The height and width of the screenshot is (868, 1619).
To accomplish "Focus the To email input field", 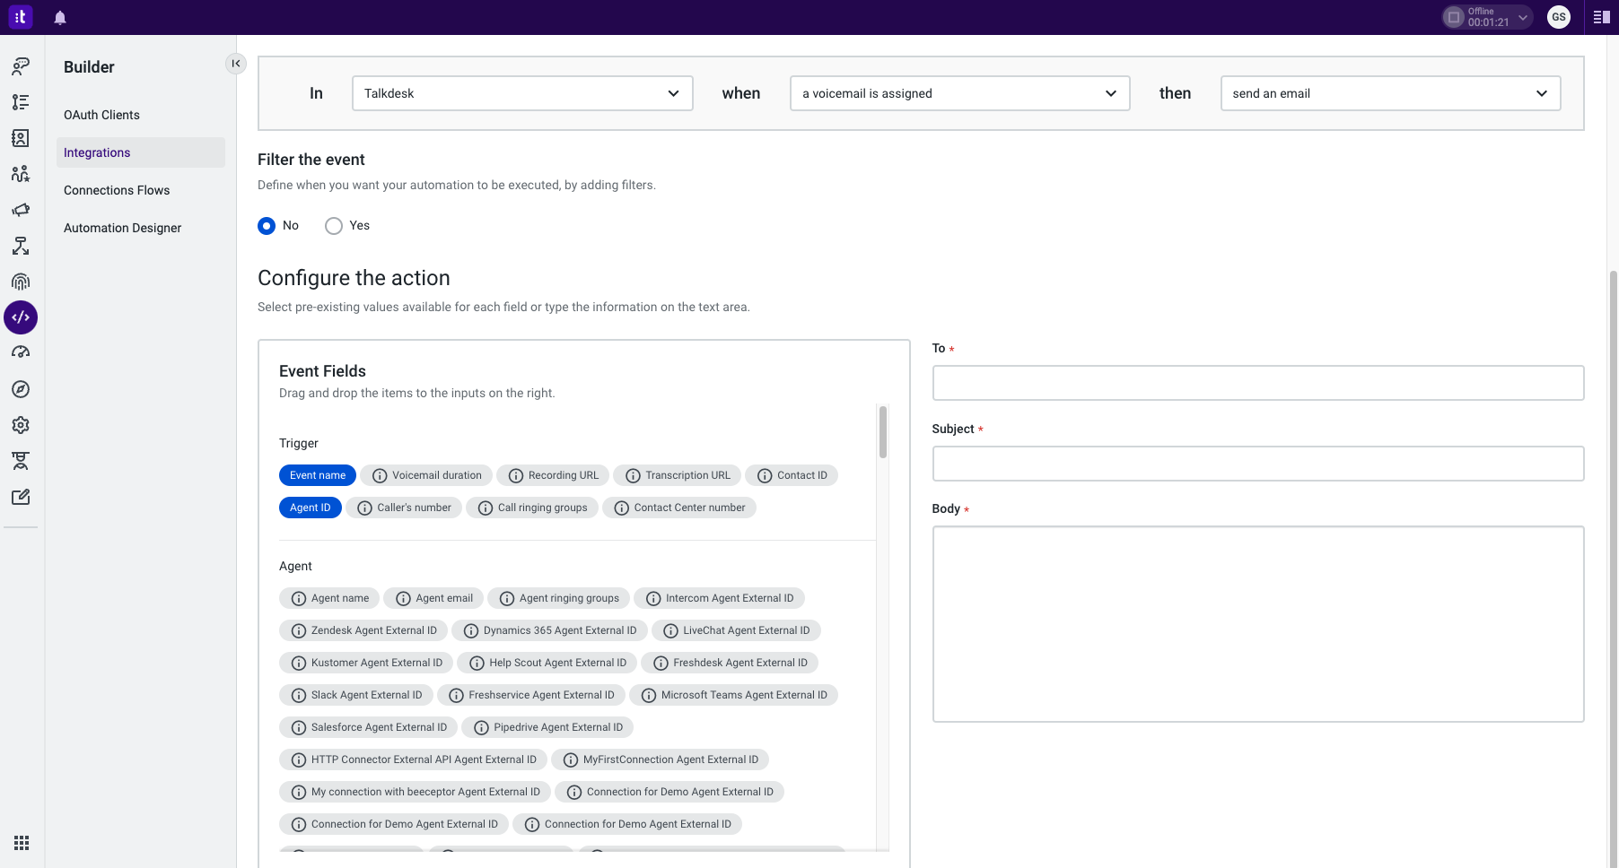I will coord(1258,383).
